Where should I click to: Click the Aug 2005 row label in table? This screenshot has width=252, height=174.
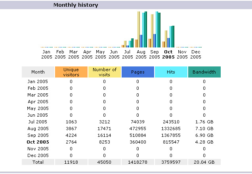pyautogui.click(x=38, y=129)
